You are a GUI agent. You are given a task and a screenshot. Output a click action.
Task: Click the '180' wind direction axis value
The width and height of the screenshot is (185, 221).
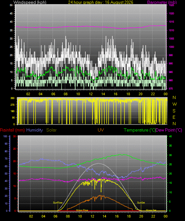[12, 111]
